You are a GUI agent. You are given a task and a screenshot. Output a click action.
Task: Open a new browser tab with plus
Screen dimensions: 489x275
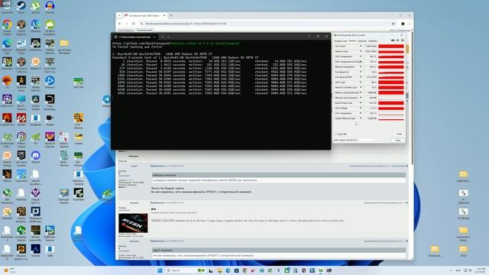pyautogui.click(x=171, y=15)
